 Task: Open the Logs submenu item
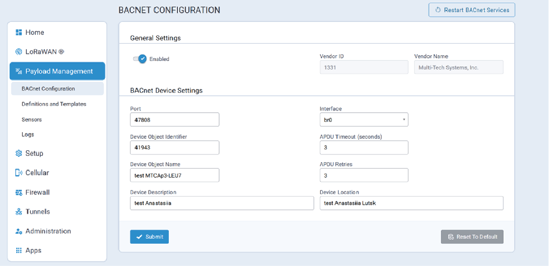click(x=28, y=135)
